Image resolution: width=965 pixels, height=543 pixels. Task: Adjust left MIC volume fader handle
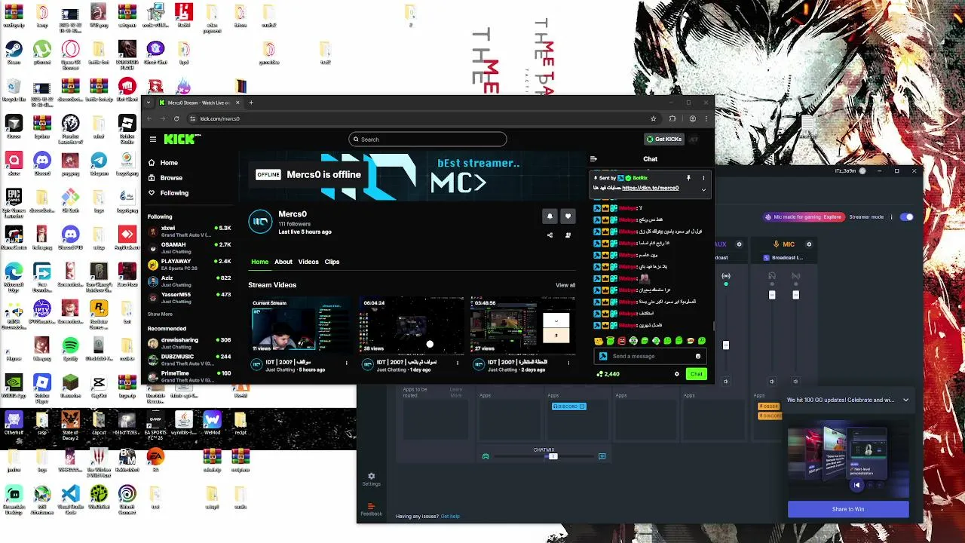[x=772, y=295]
